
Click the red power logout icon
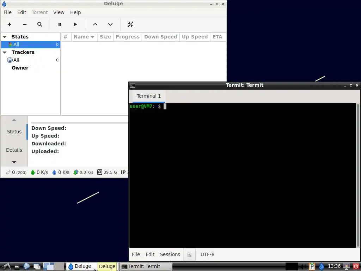(x=356, y=266)
